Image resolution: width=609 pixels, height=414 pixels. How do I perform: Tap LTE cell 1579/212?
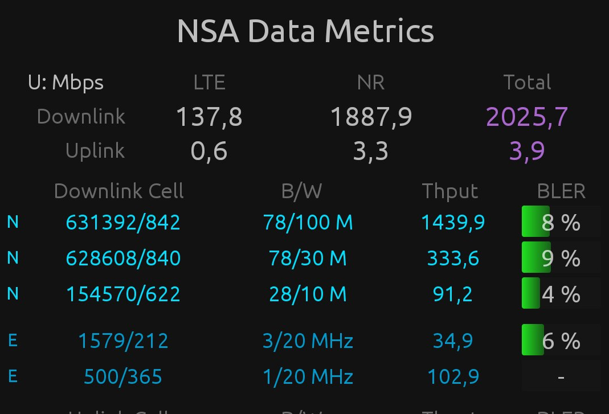[123, 341]
